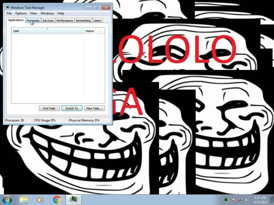Screen dimensions: 274x205
Task: Open Windows Explorer from the taskbar
Action: (24, 200)
